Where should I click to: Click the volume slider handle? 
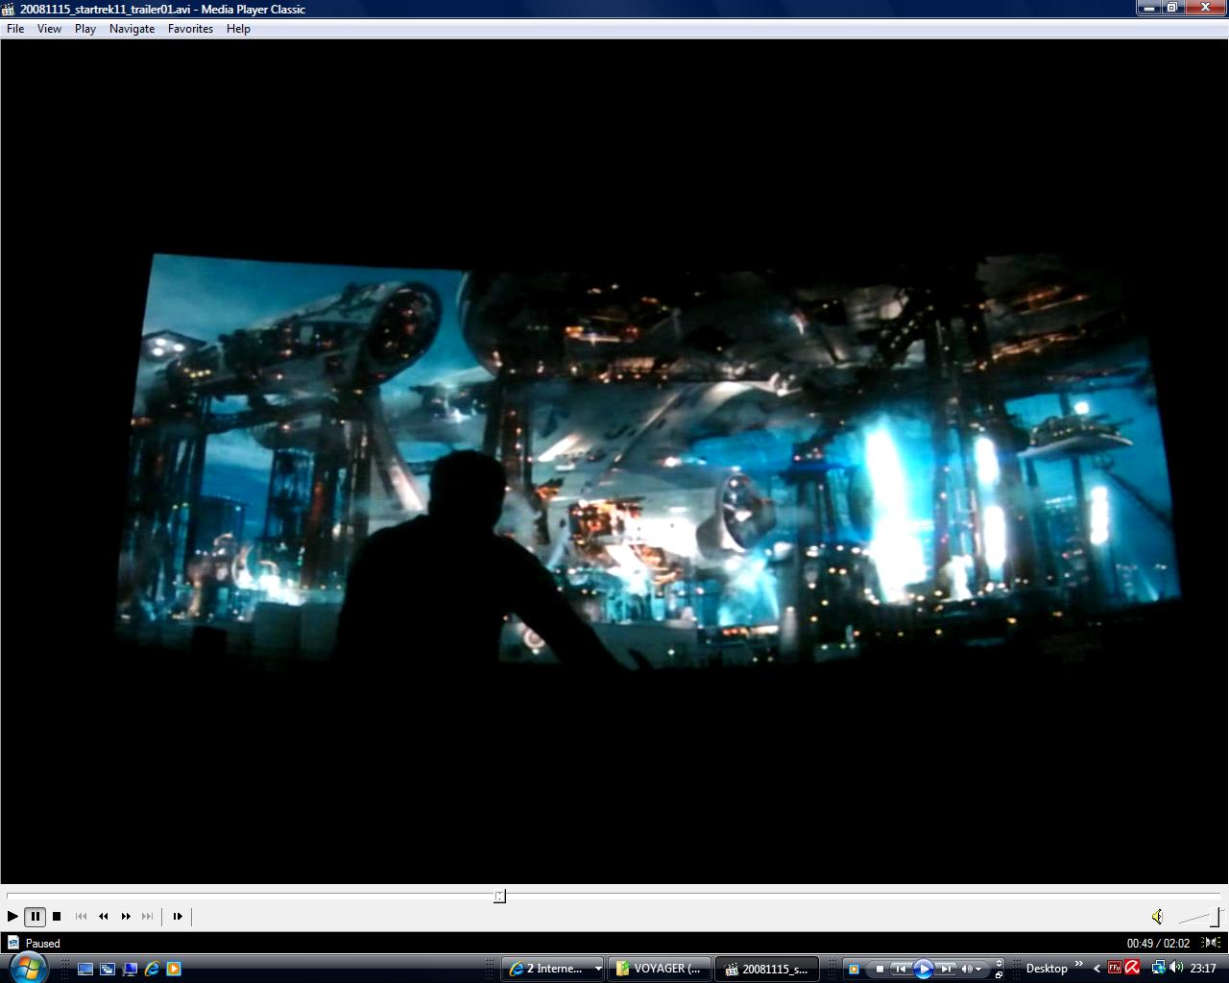pyautogui.click(x=1216, y=917)
